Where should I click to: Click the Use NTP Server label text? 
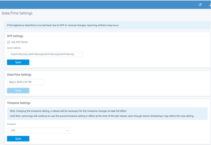[20, 42]
